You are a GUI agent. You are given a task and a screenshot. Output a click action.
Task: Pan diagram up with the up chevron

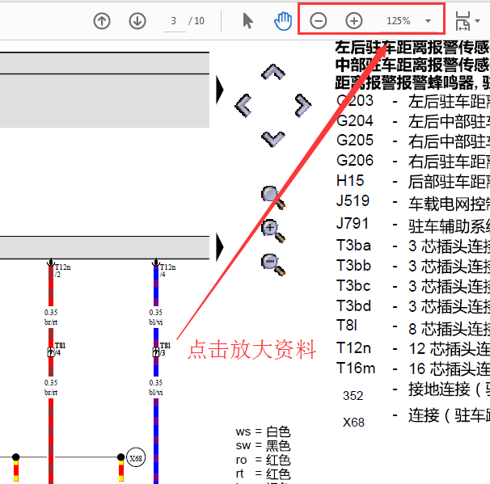click(273, 72)
